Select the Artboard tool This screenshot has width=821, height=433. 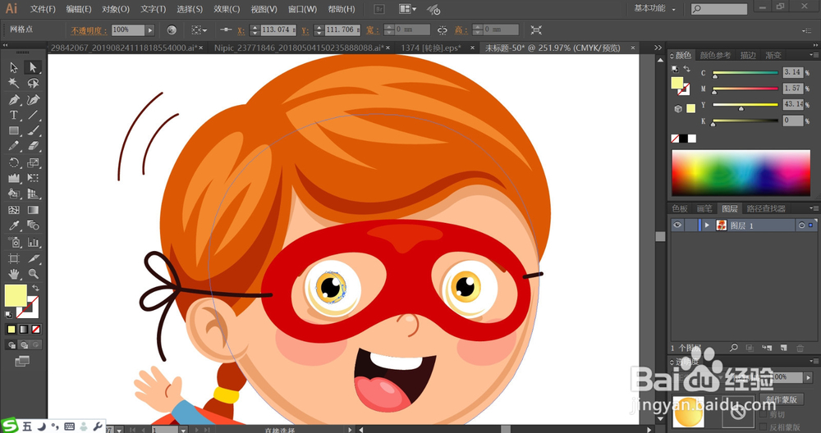[x=14, y=258]
